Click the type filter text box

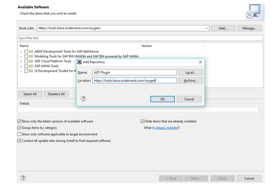pos(140,38)
